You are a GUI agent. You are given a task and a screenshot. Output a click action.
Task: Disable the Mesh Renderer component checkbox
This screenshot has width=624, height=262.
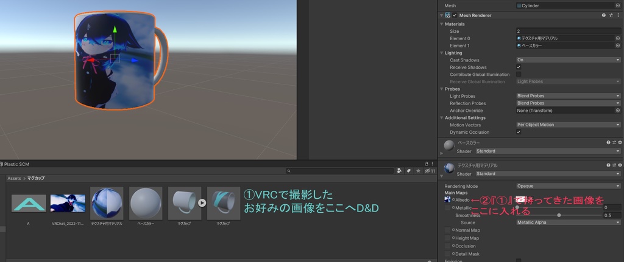(x=455, y=15)
